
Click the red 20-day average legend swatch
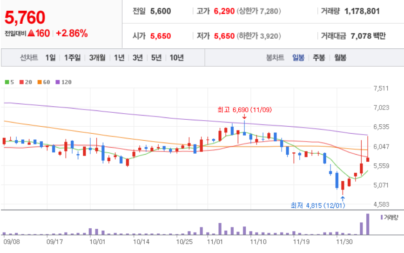point(21,82)
